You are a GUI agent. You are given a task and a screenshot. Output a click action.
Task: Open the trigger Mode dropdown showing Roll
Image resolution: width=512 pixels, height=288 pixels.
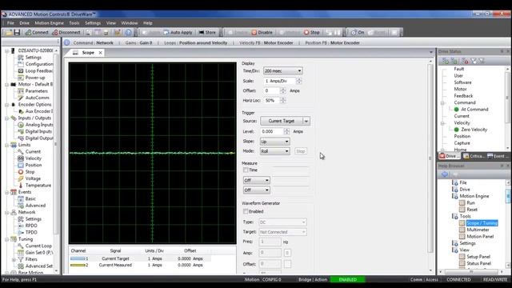pos(274,151)
